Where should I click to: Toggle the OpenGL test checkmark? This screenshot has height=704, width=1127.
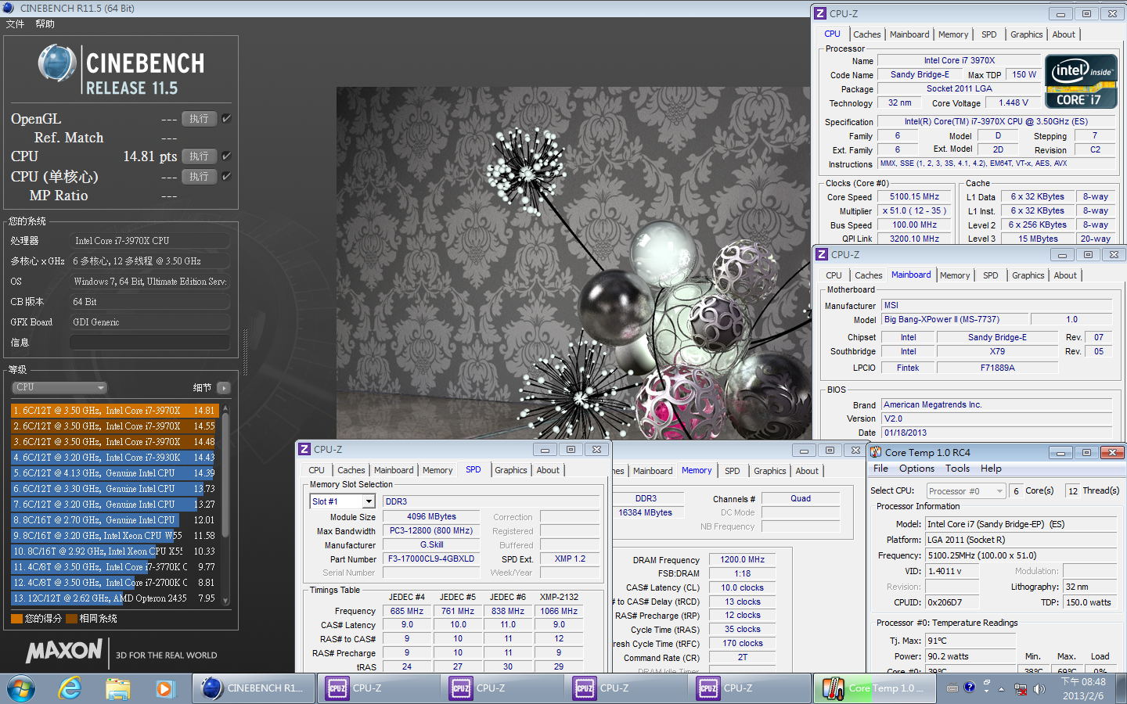[226, 119]
